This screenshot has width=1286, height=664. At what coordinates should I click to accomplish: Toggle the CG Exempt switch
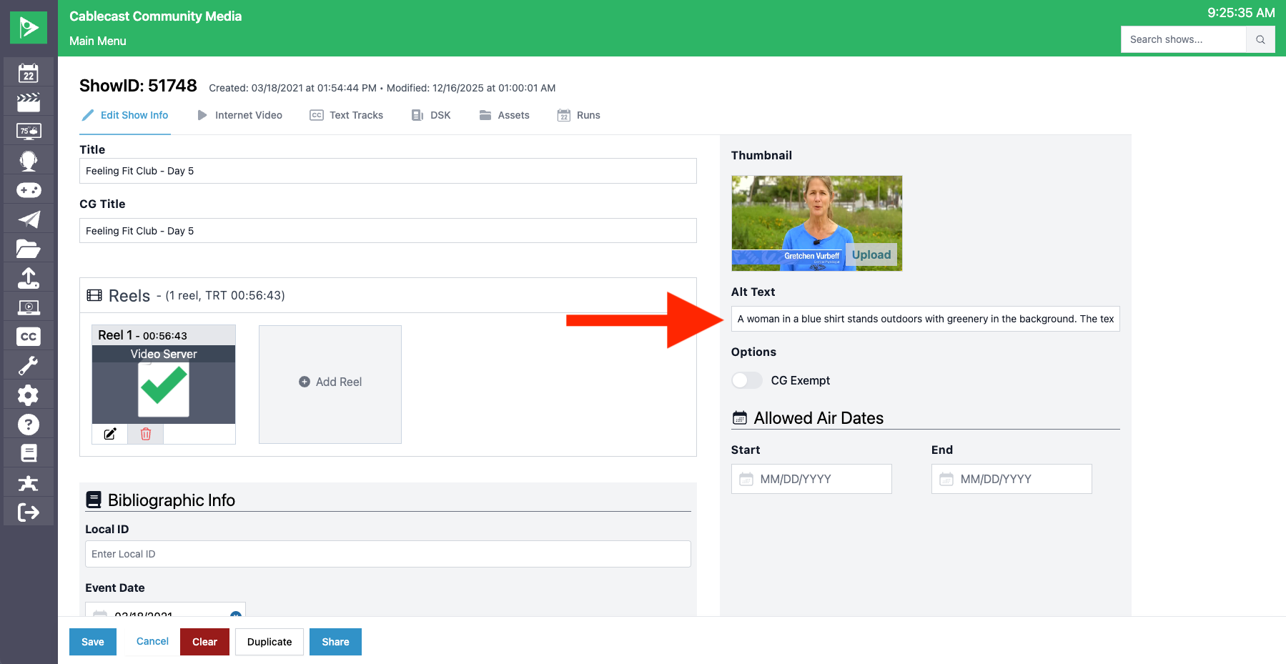[x=747, y=380]
